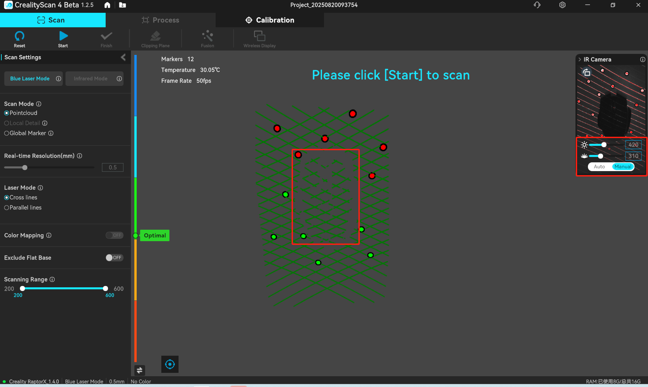The width and height of the screenshot is (648, 387).
Task: Open the settings gear icon
Action: 562,5
